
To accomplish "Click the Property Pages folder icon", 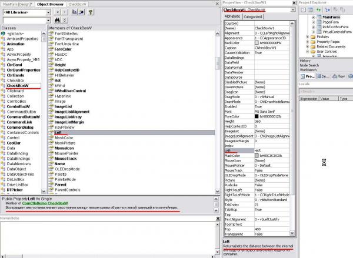I will (313, 42).
